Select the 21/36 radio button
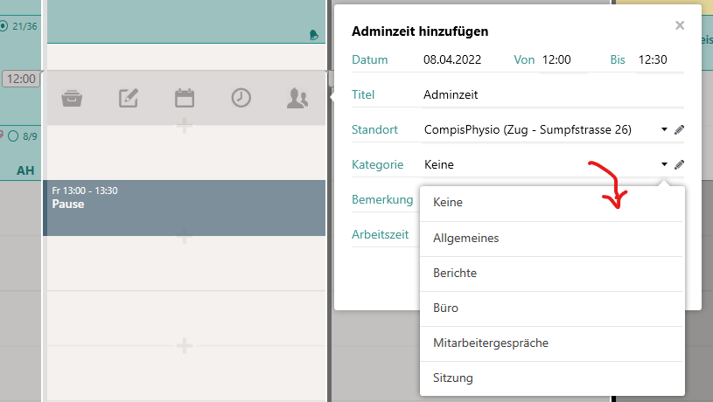713x402 pixels. (3, 26)
